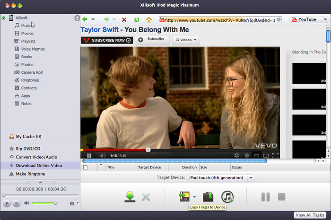The height and width of the screenshot is (220, 331).
Task: Click the green browser back arrow
Action: [85, 20]
